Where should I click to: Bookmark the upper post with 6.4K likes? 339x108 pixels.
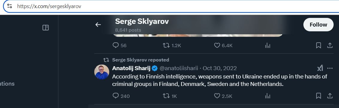(x=318, y=45)
